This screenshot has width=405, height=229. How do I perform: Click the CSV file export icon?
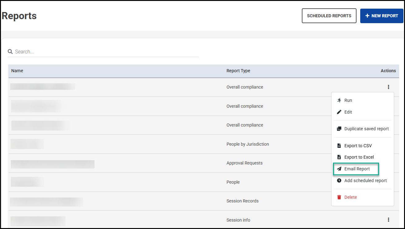pyautogui.click(x=339, y=146)
